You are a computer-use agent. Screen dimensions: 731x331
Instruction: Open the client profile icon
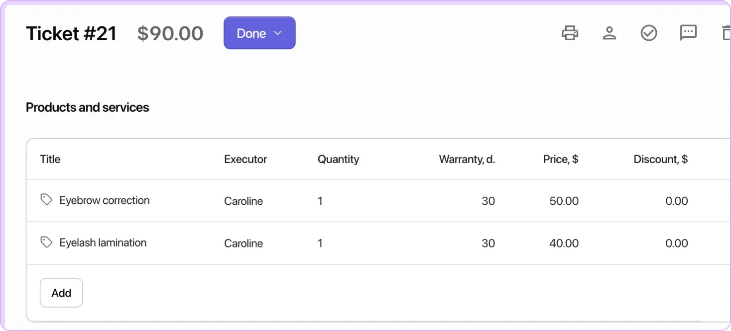click(609, 33)
